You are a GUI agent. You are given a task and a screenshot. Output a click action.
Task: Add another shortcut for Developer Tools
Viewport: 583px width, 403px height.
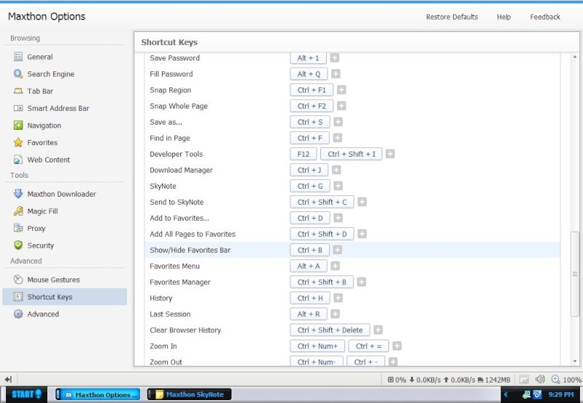390,154
